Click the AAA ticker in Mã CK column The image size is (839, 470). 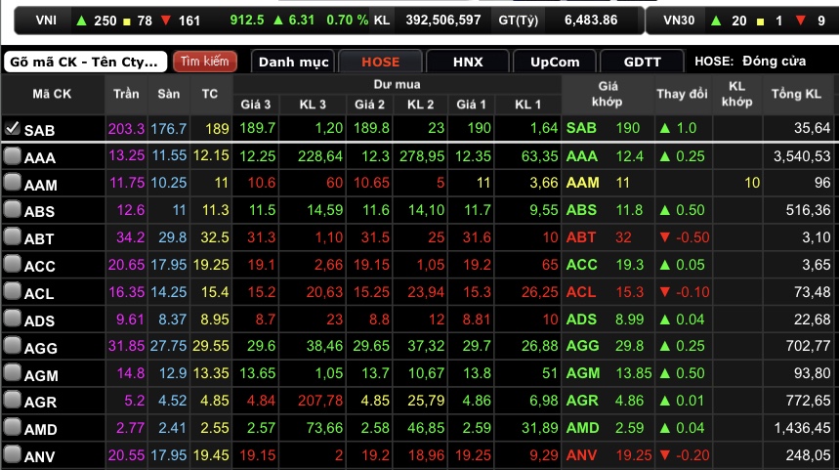pyautogui.click(x=40, y=158)
